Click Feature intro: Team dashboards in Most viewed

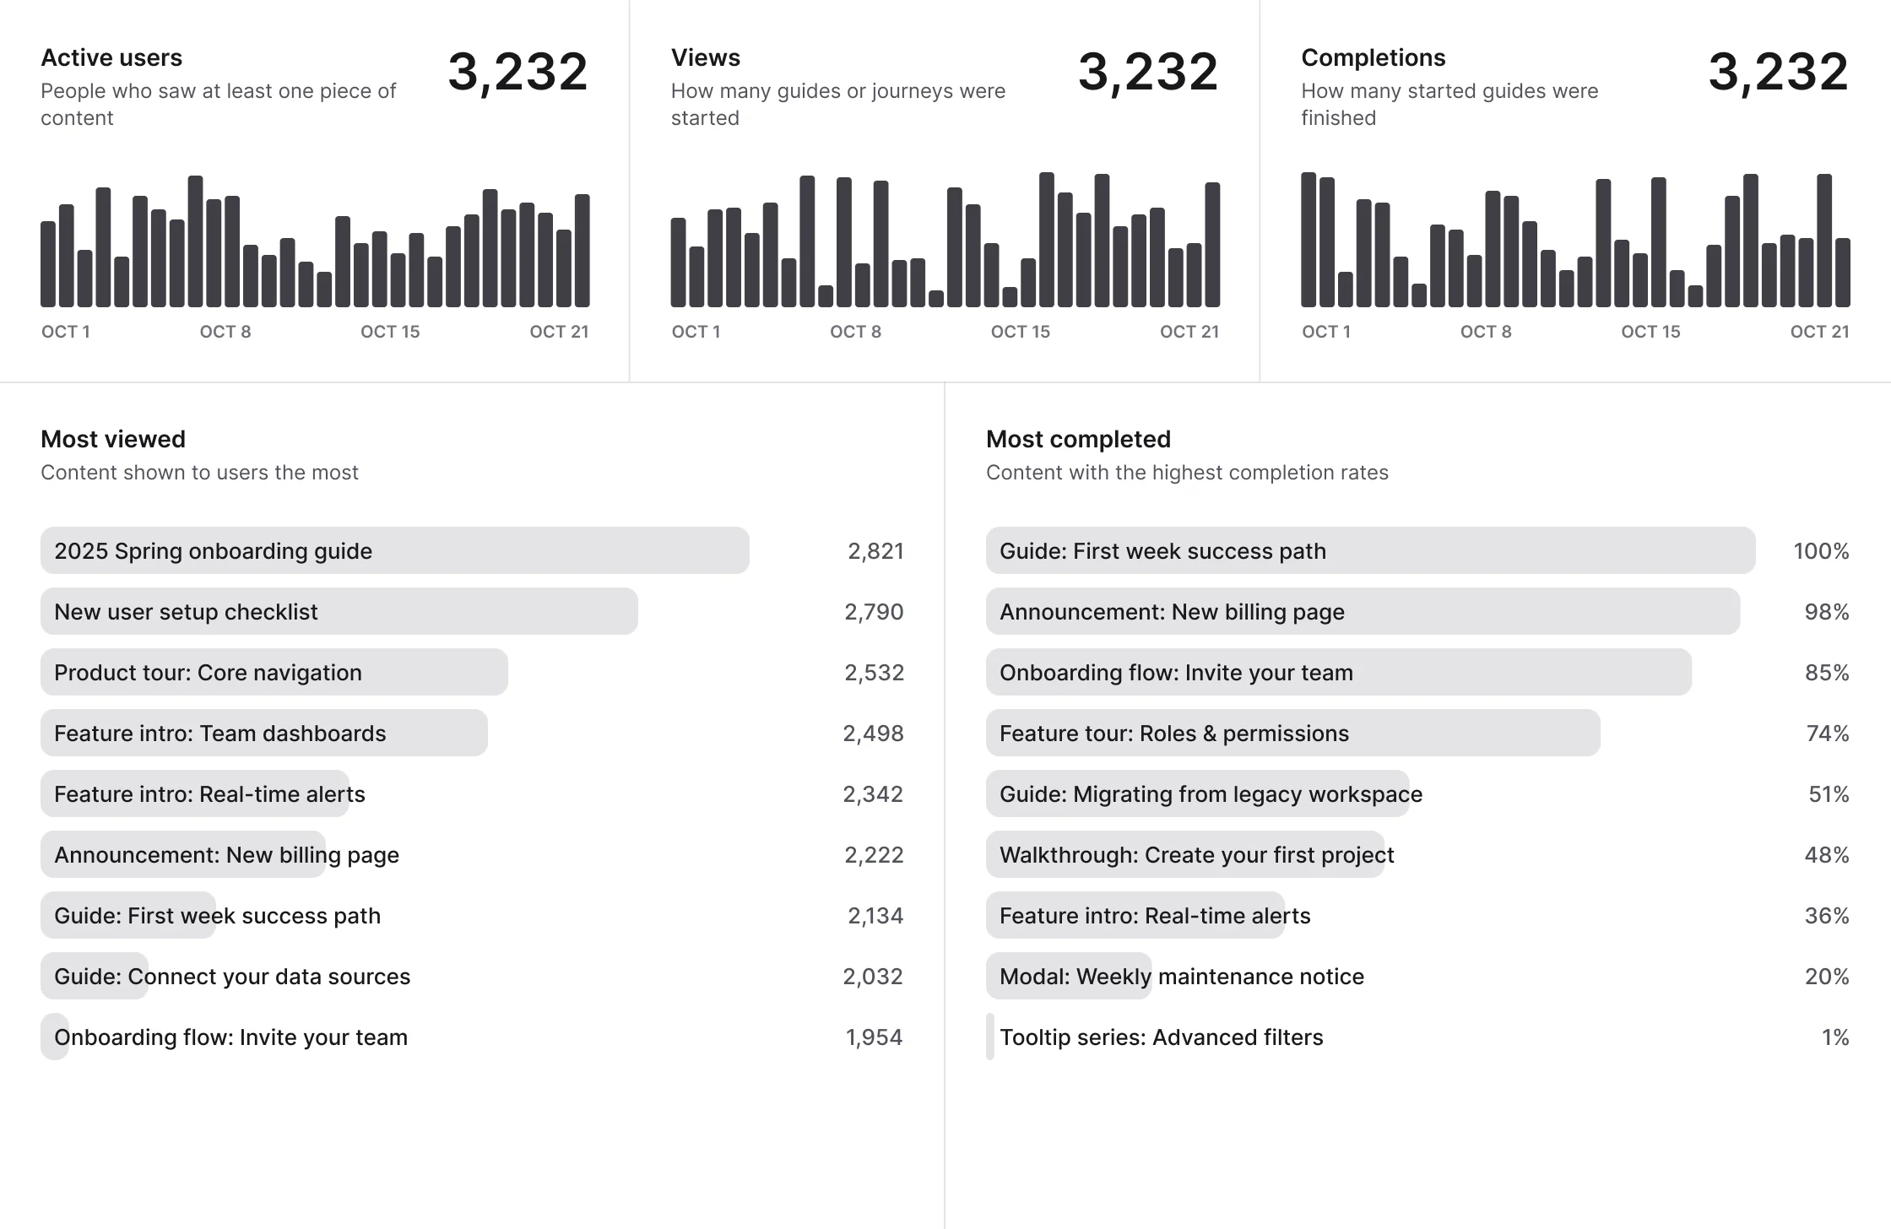click(x=219, y=734)
